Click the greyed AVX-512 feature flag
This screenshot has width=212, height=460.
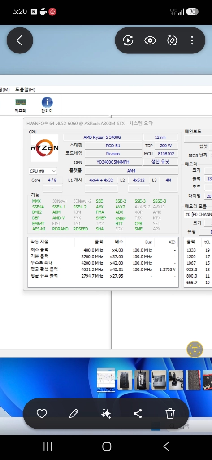(x=143, y=207)
